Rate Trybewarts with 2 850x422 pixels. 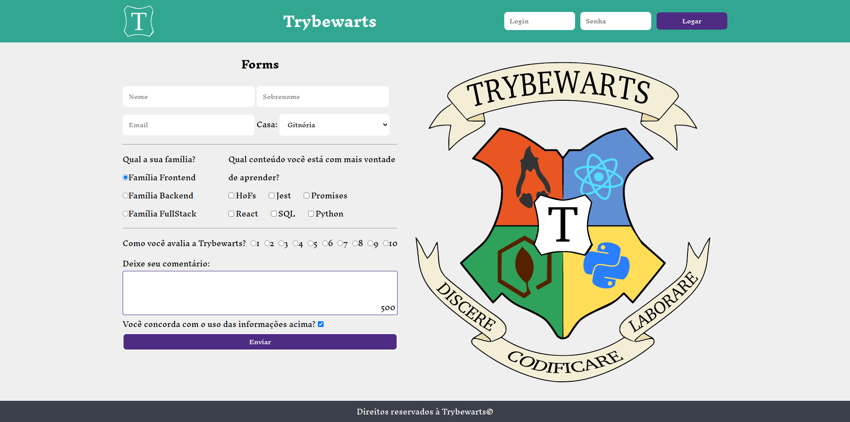[267, 243]
